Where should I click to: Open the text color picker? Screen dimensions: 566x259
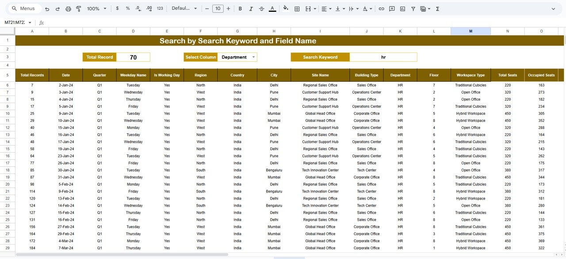(x=273, y=8)
